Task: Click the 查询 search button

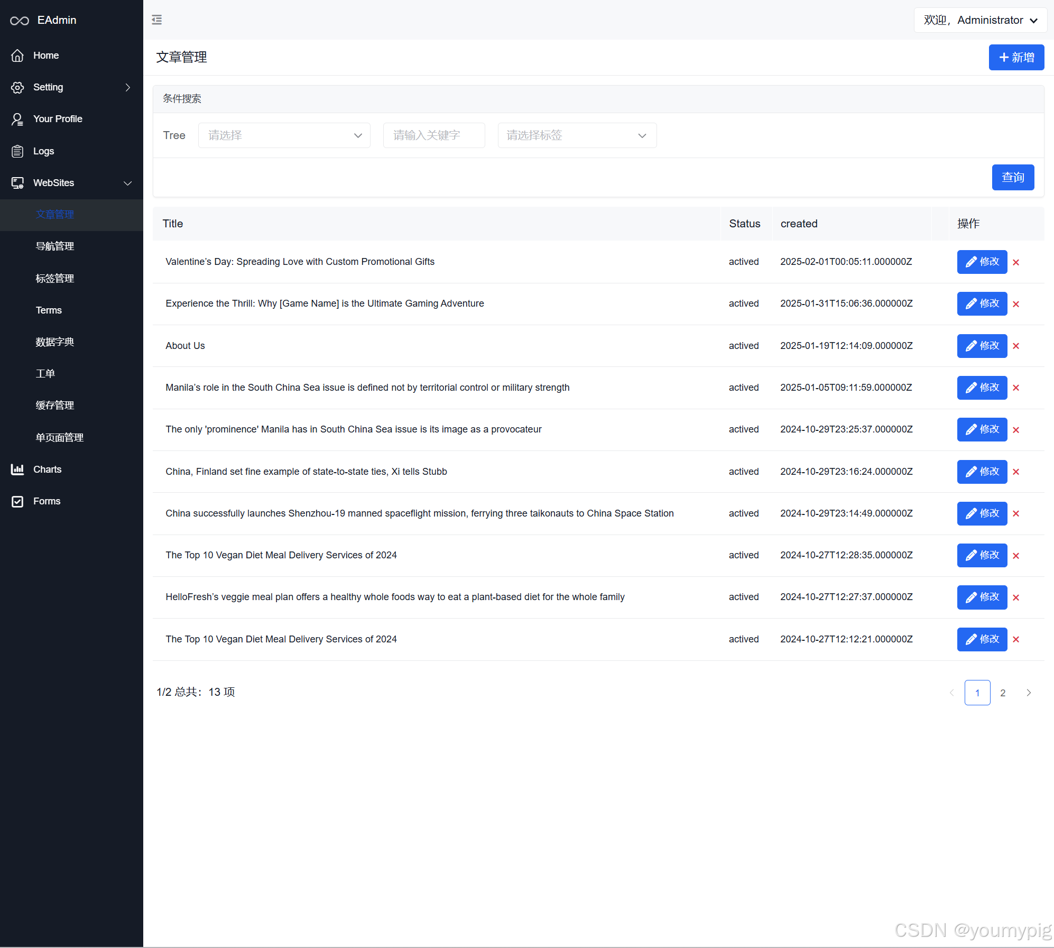Action: (x=1012, y=178)
